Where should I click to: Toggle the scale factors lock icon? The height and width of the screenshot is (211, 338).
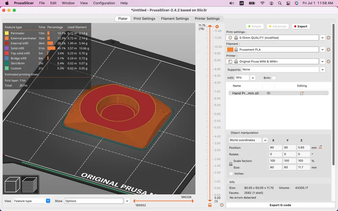[231, 164]
